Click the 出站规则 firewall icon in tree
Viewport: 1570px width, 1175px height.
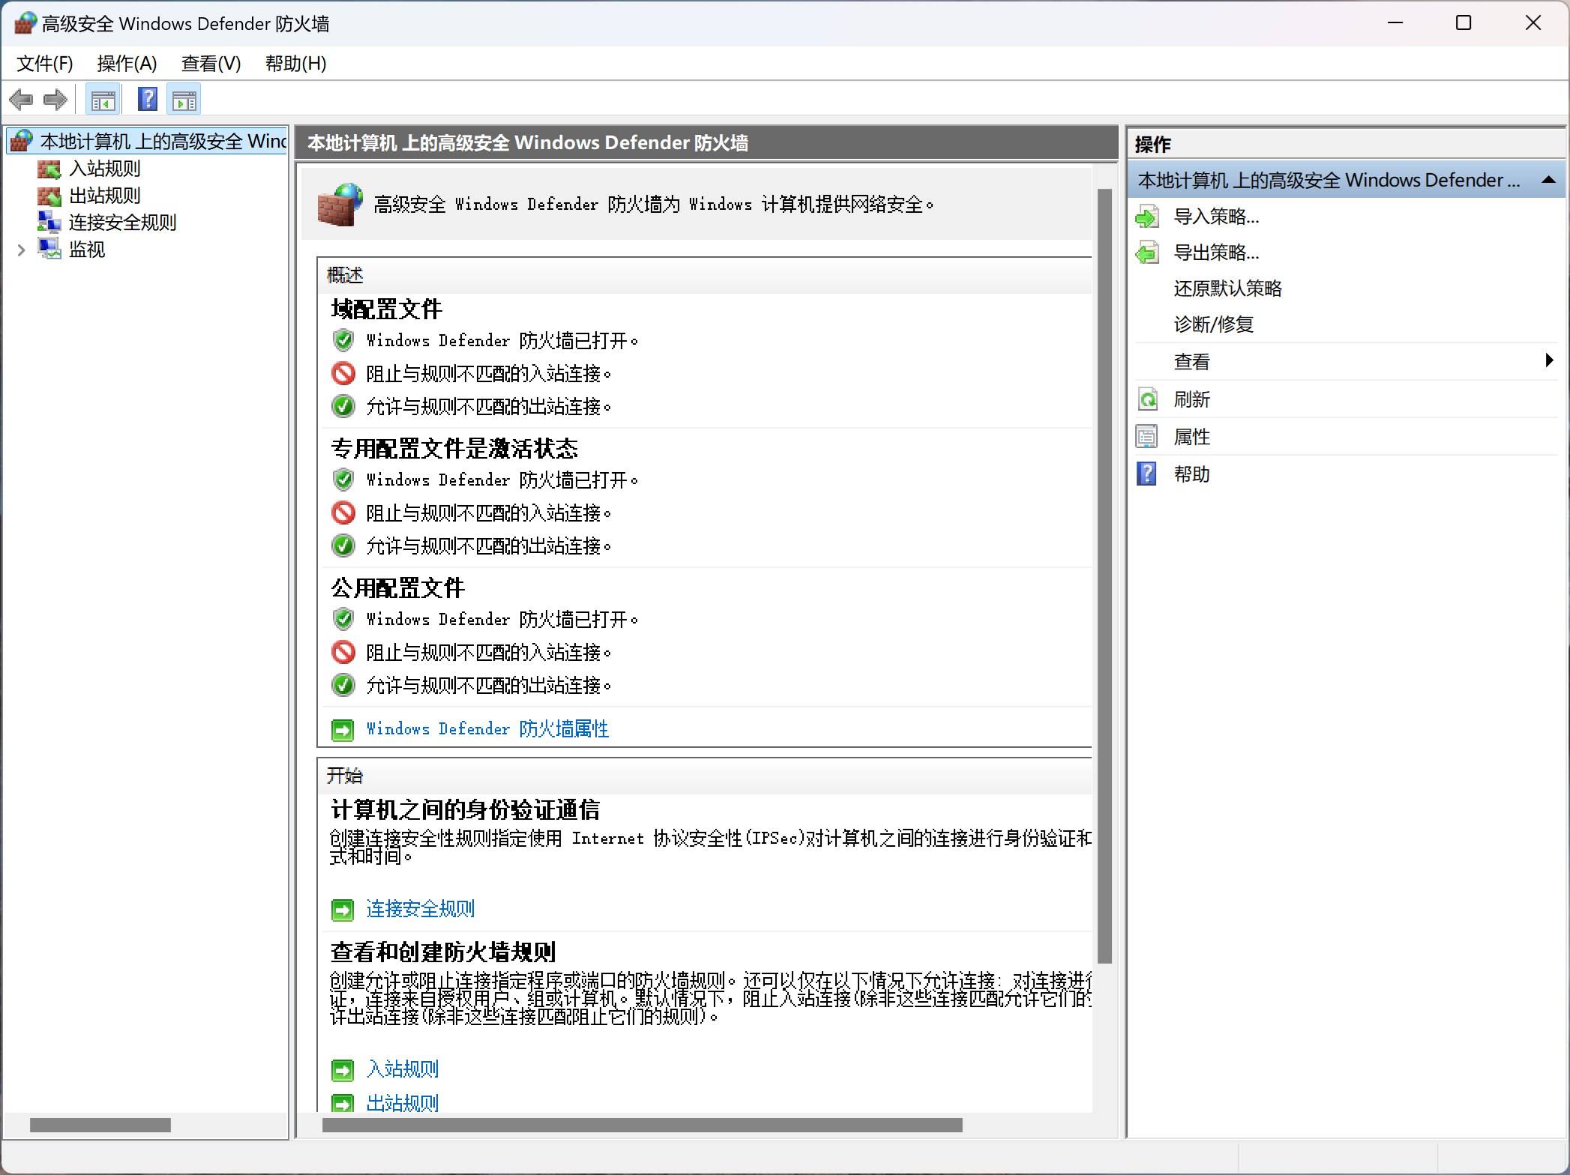(49, 196)
